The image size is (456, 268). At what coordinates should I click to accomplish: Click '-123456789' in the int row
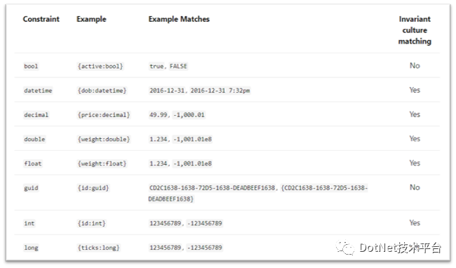[205, 224]
